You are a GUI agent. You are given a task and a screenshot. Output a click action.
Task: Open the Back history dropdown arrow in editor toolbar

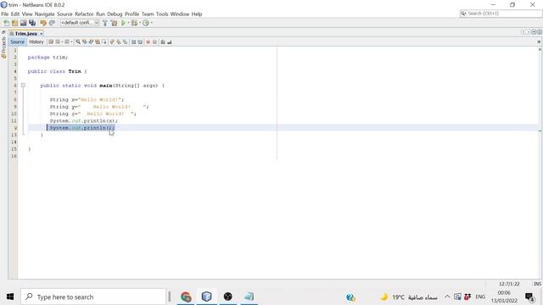62,42
